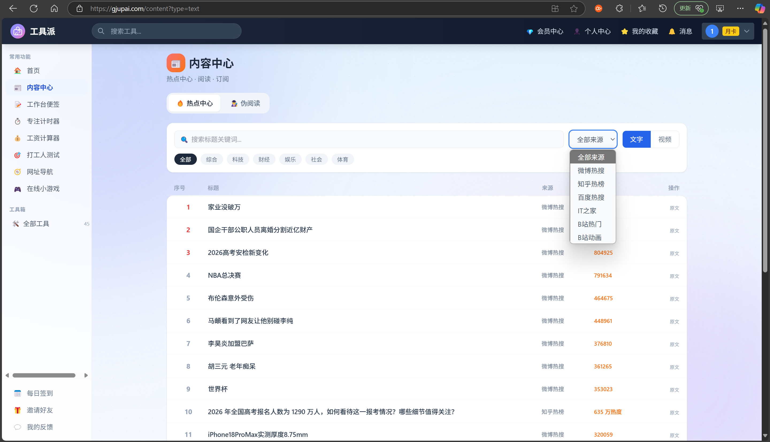Open 原文 link for NBA总决赛

point(674,276)
